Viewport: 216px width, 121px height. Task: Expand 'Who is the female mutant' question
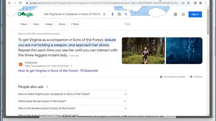(x=73, y=108)
